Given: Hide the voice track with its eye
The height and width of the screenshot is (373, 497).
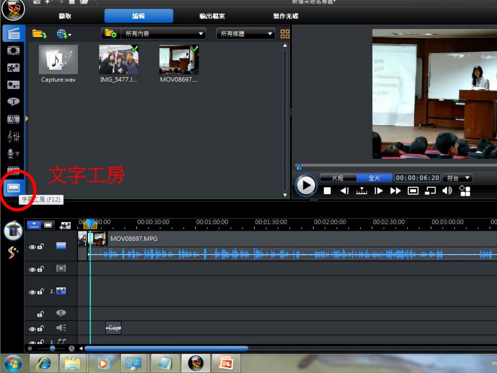Looking at the screenshot, I should (32, 329).
